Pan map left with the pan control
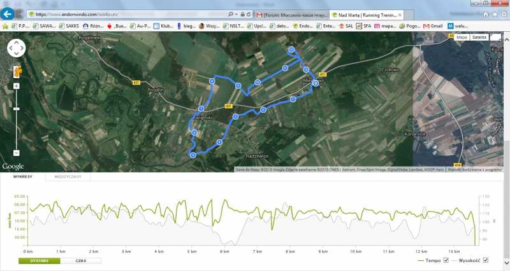The height and width of the screenshot is (271, 510). point(10,48)
